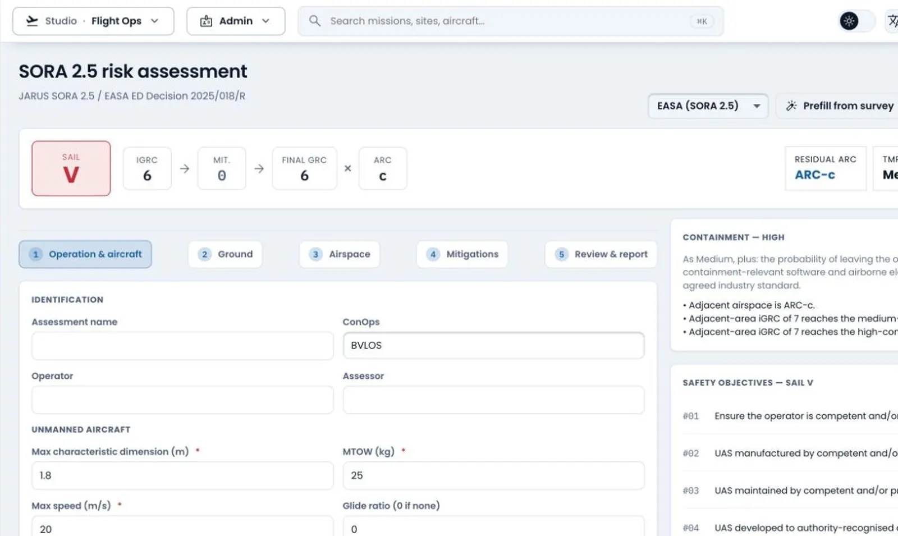Click the RESIDUAL ARC ARC-c tile
The width and height of the screenshot is (898, 536).
click(x=826, y=168)
